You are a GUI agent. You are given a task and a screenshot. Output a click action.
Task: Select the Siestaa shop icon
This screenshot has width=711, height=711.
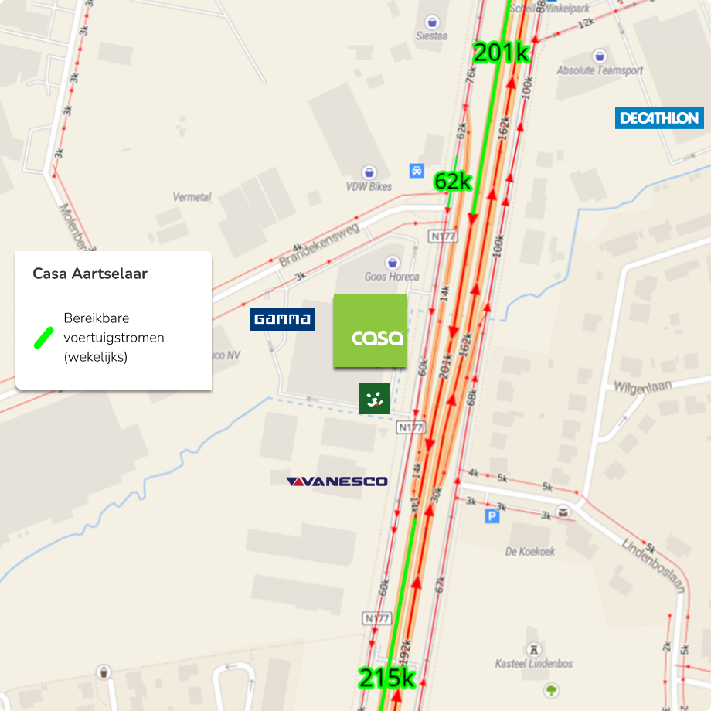432,22
